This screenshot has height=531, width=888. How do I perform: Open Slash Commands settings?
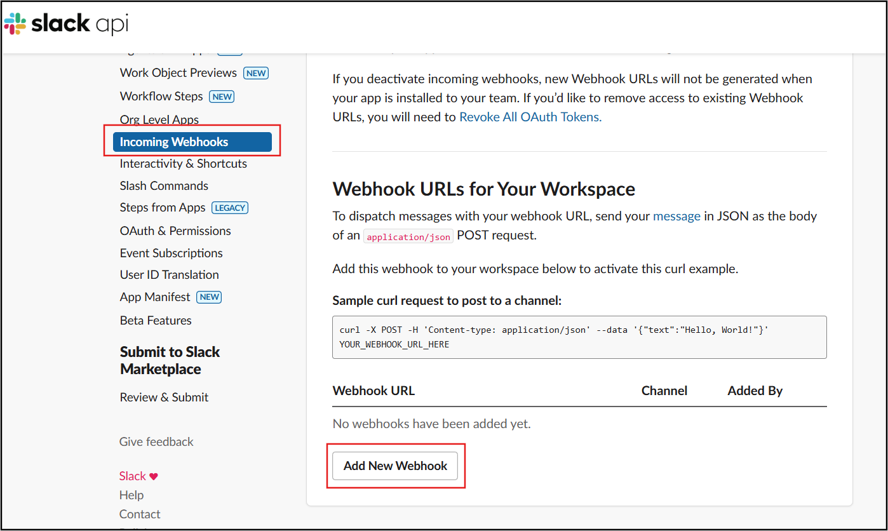point(164,186)
